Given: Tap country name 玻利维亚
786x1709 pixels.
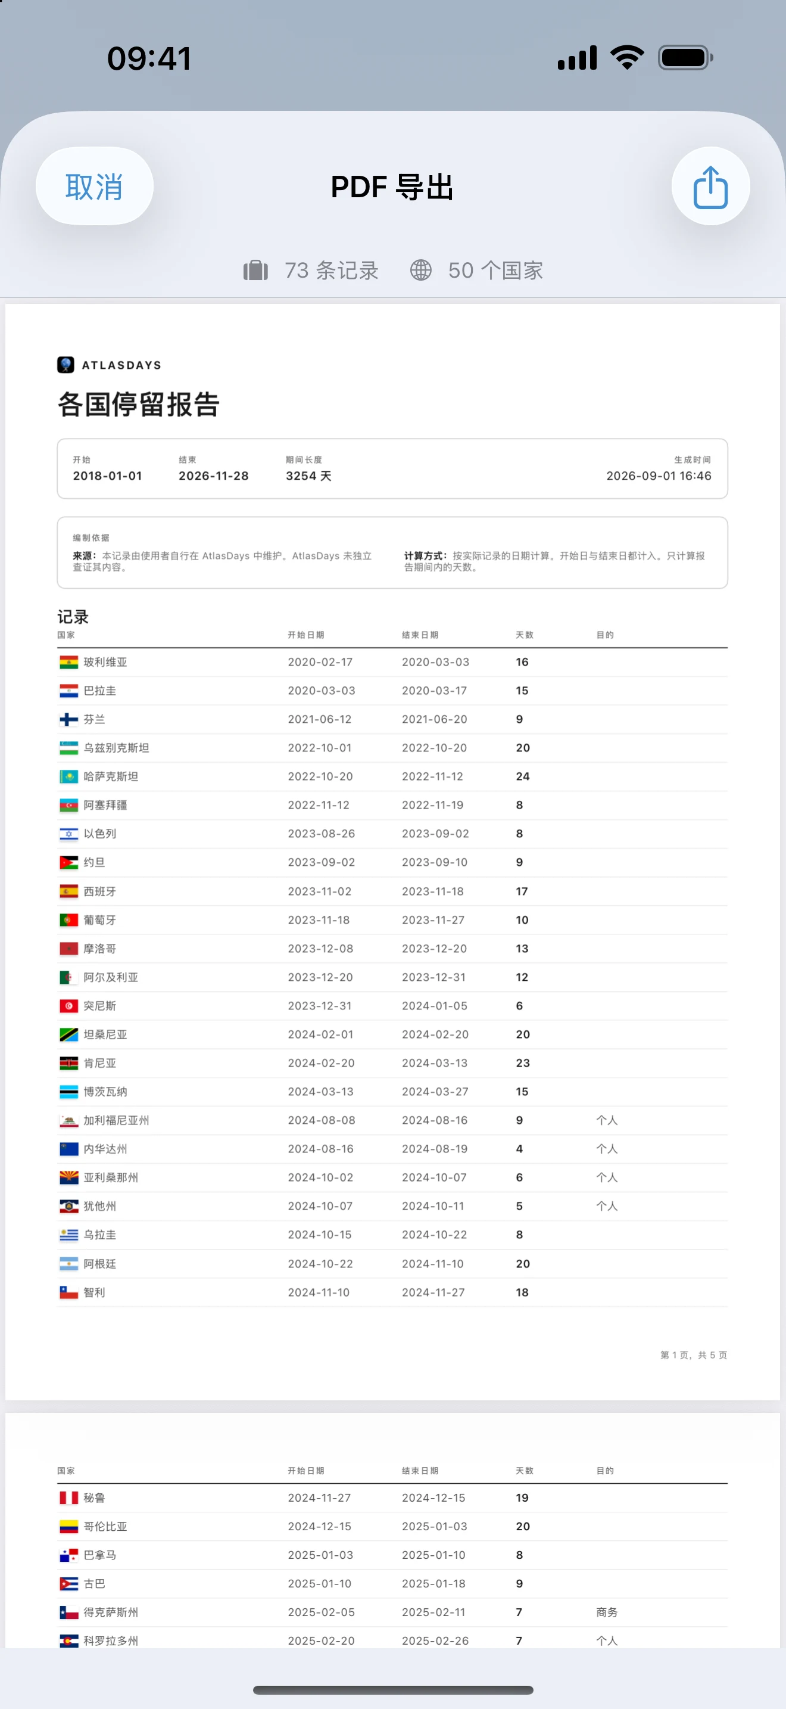Looking at the screenshot, I should tap(105, 662).
